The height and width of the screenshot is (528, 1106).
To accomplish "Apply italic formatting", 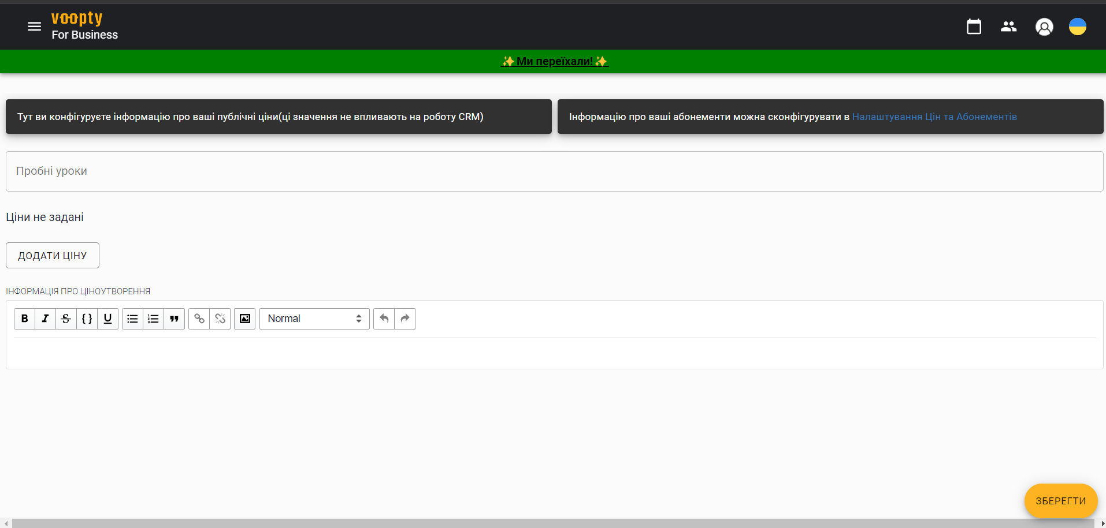I will coord(45,319).
